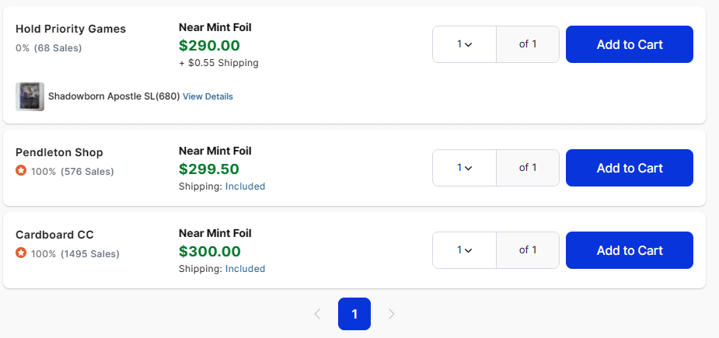Click Shadowborn Apostle SL(680) listing title
719x338 pixels.
pyautogui.click(x=113, y=97)
